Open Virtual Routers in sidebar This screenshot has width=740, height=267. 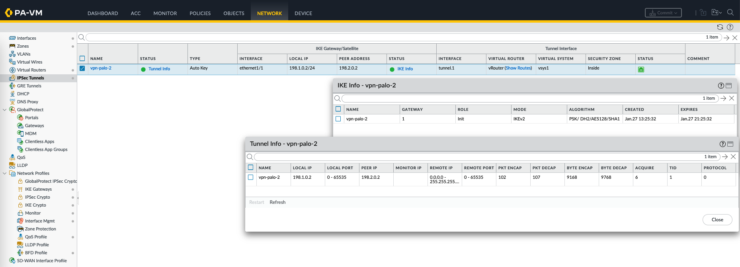tap(31, 70)
